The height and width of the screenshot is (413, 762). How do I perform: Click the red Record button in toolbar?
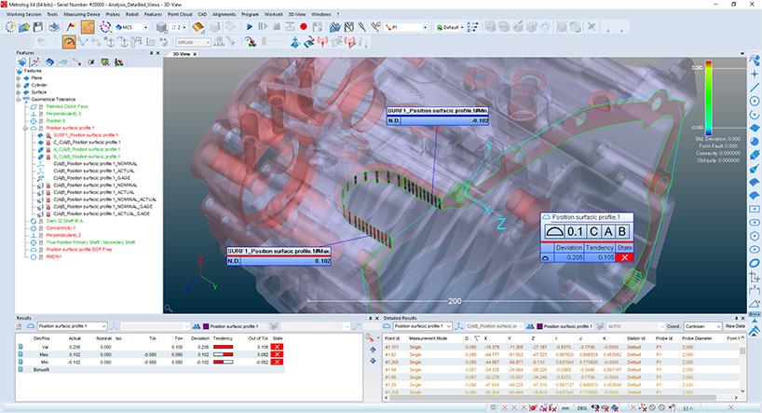click(304, 27)
